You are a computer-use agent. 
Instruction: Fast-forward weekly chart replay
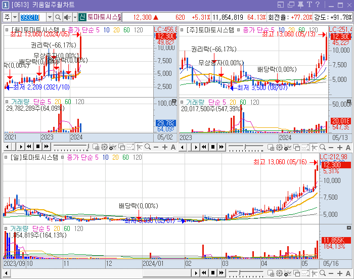(x=222, y=147)
